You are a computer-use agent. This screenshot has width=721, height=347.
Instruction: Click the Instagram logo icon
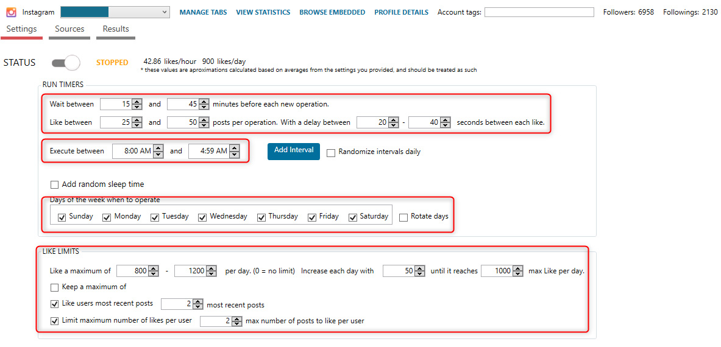(11, 12)
